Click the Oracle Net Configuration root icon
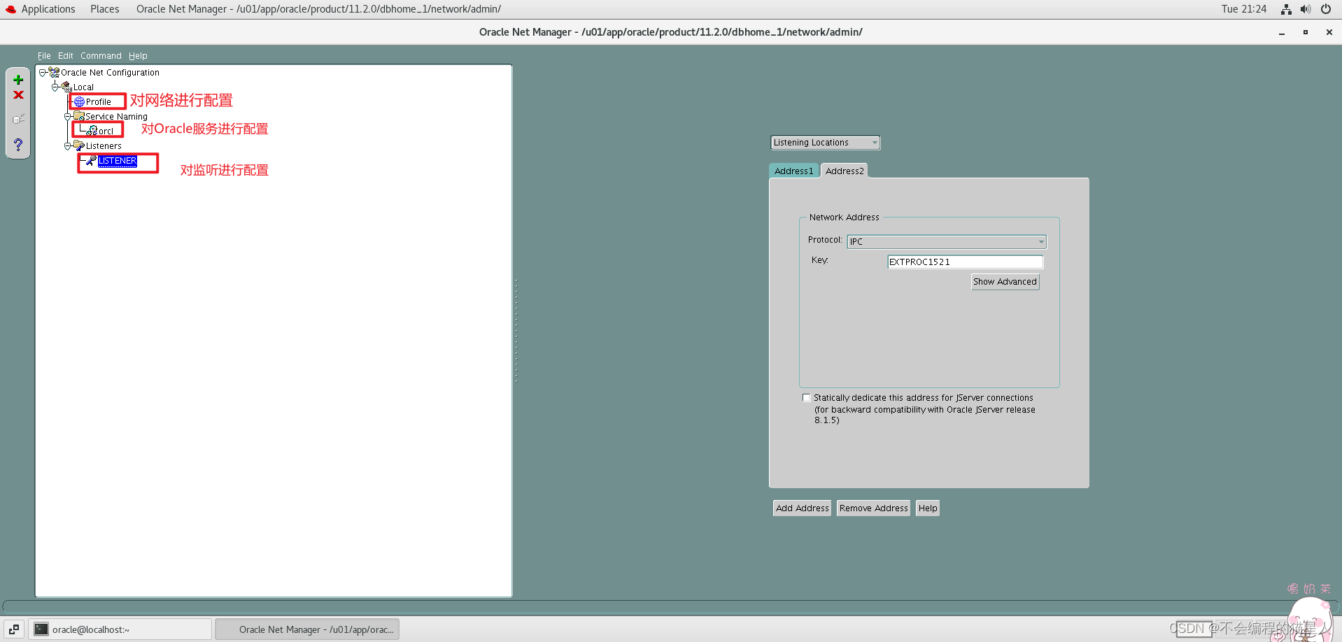Viewport: 1342px width, 642px height. tap(54, 73)
